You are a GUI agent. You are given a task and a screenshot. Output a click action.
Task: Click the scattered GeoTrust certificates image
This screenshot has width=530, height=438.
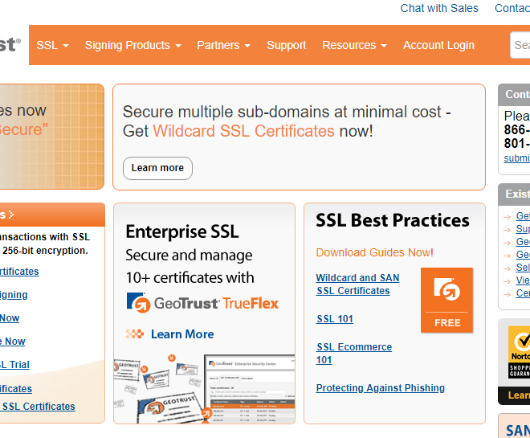[x=159, y=389]
